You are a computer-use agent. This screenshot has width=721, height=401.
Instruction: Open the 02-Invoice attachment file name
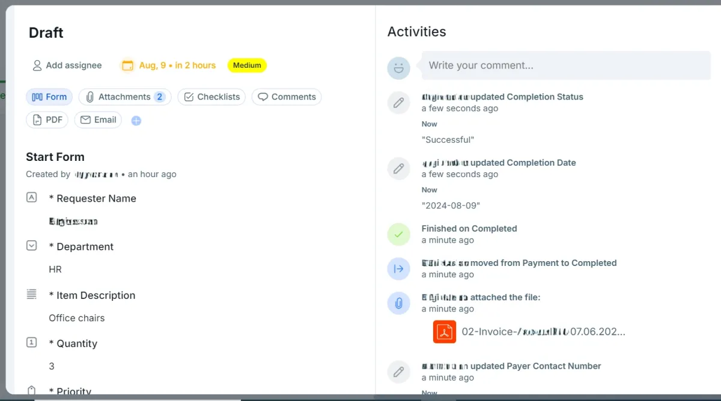pyautogui.click(x=543, y=331)
